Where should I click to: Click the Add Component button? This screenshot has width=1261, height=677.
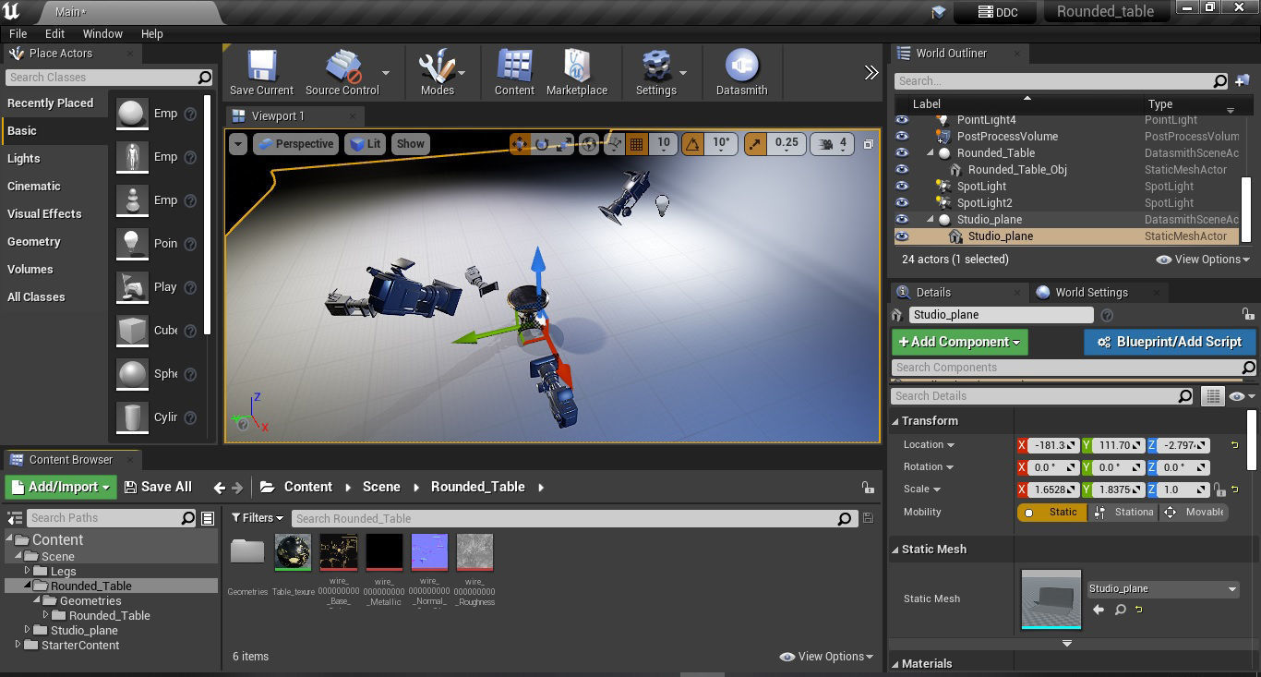960,342
